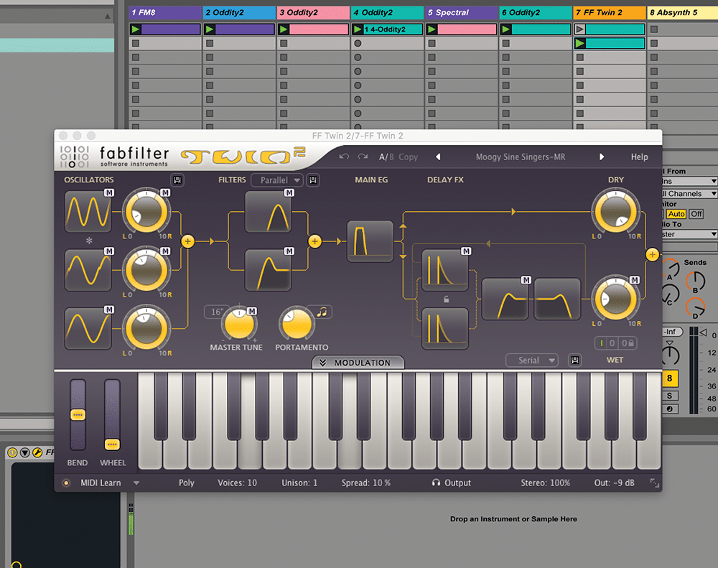The image size is (718, 568).
Task: Click the MIDI Learn button
Action: point(101,483)
